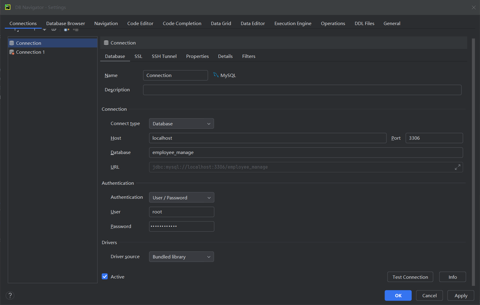The width and height of the screenshot is (480, 305).
Task: Select the Filters sub-tab
Action: coord(249,56)
